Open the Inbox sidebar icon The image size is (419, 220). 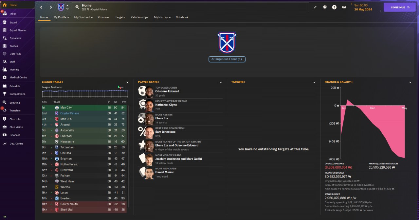5,14
